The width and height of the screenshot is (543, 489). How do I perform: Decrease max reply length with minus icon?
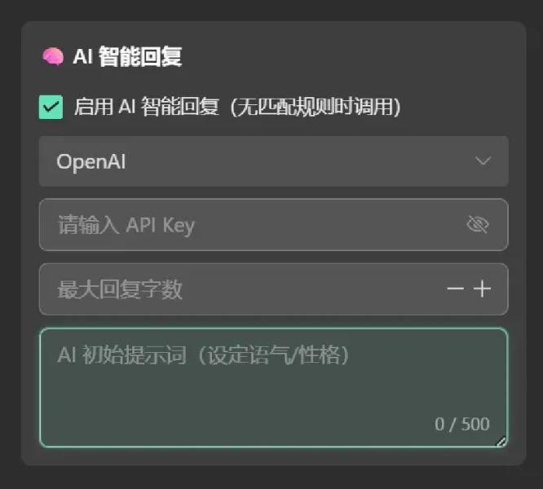pos(455,289)
